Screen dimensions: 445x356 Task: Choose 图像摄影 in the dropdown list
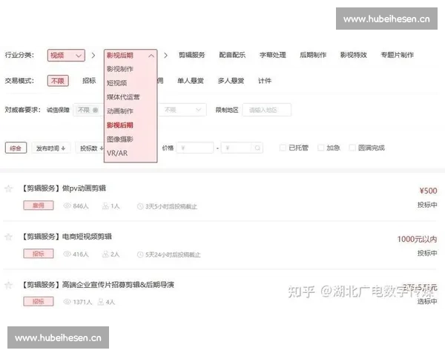tap(119, 139)
